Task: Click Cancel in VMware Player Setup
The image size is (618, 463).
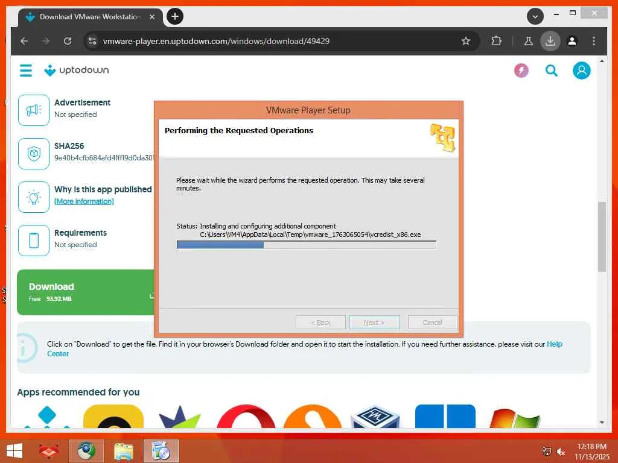Action: (432, 323)
